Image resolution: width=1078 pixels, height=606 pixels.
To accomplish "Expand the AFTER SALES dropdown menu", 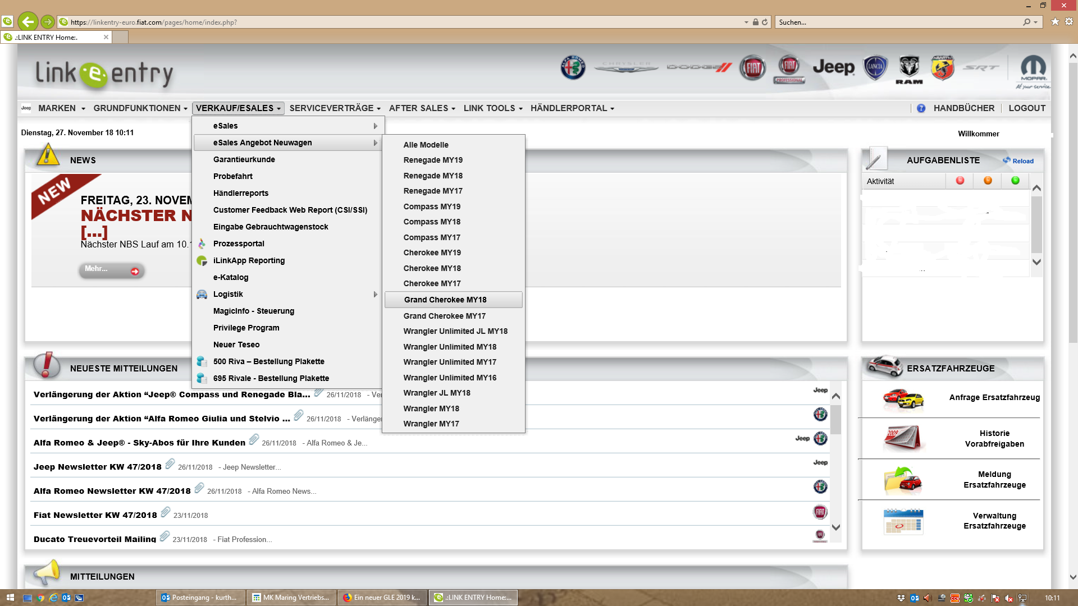I will [x=422, y=108].
